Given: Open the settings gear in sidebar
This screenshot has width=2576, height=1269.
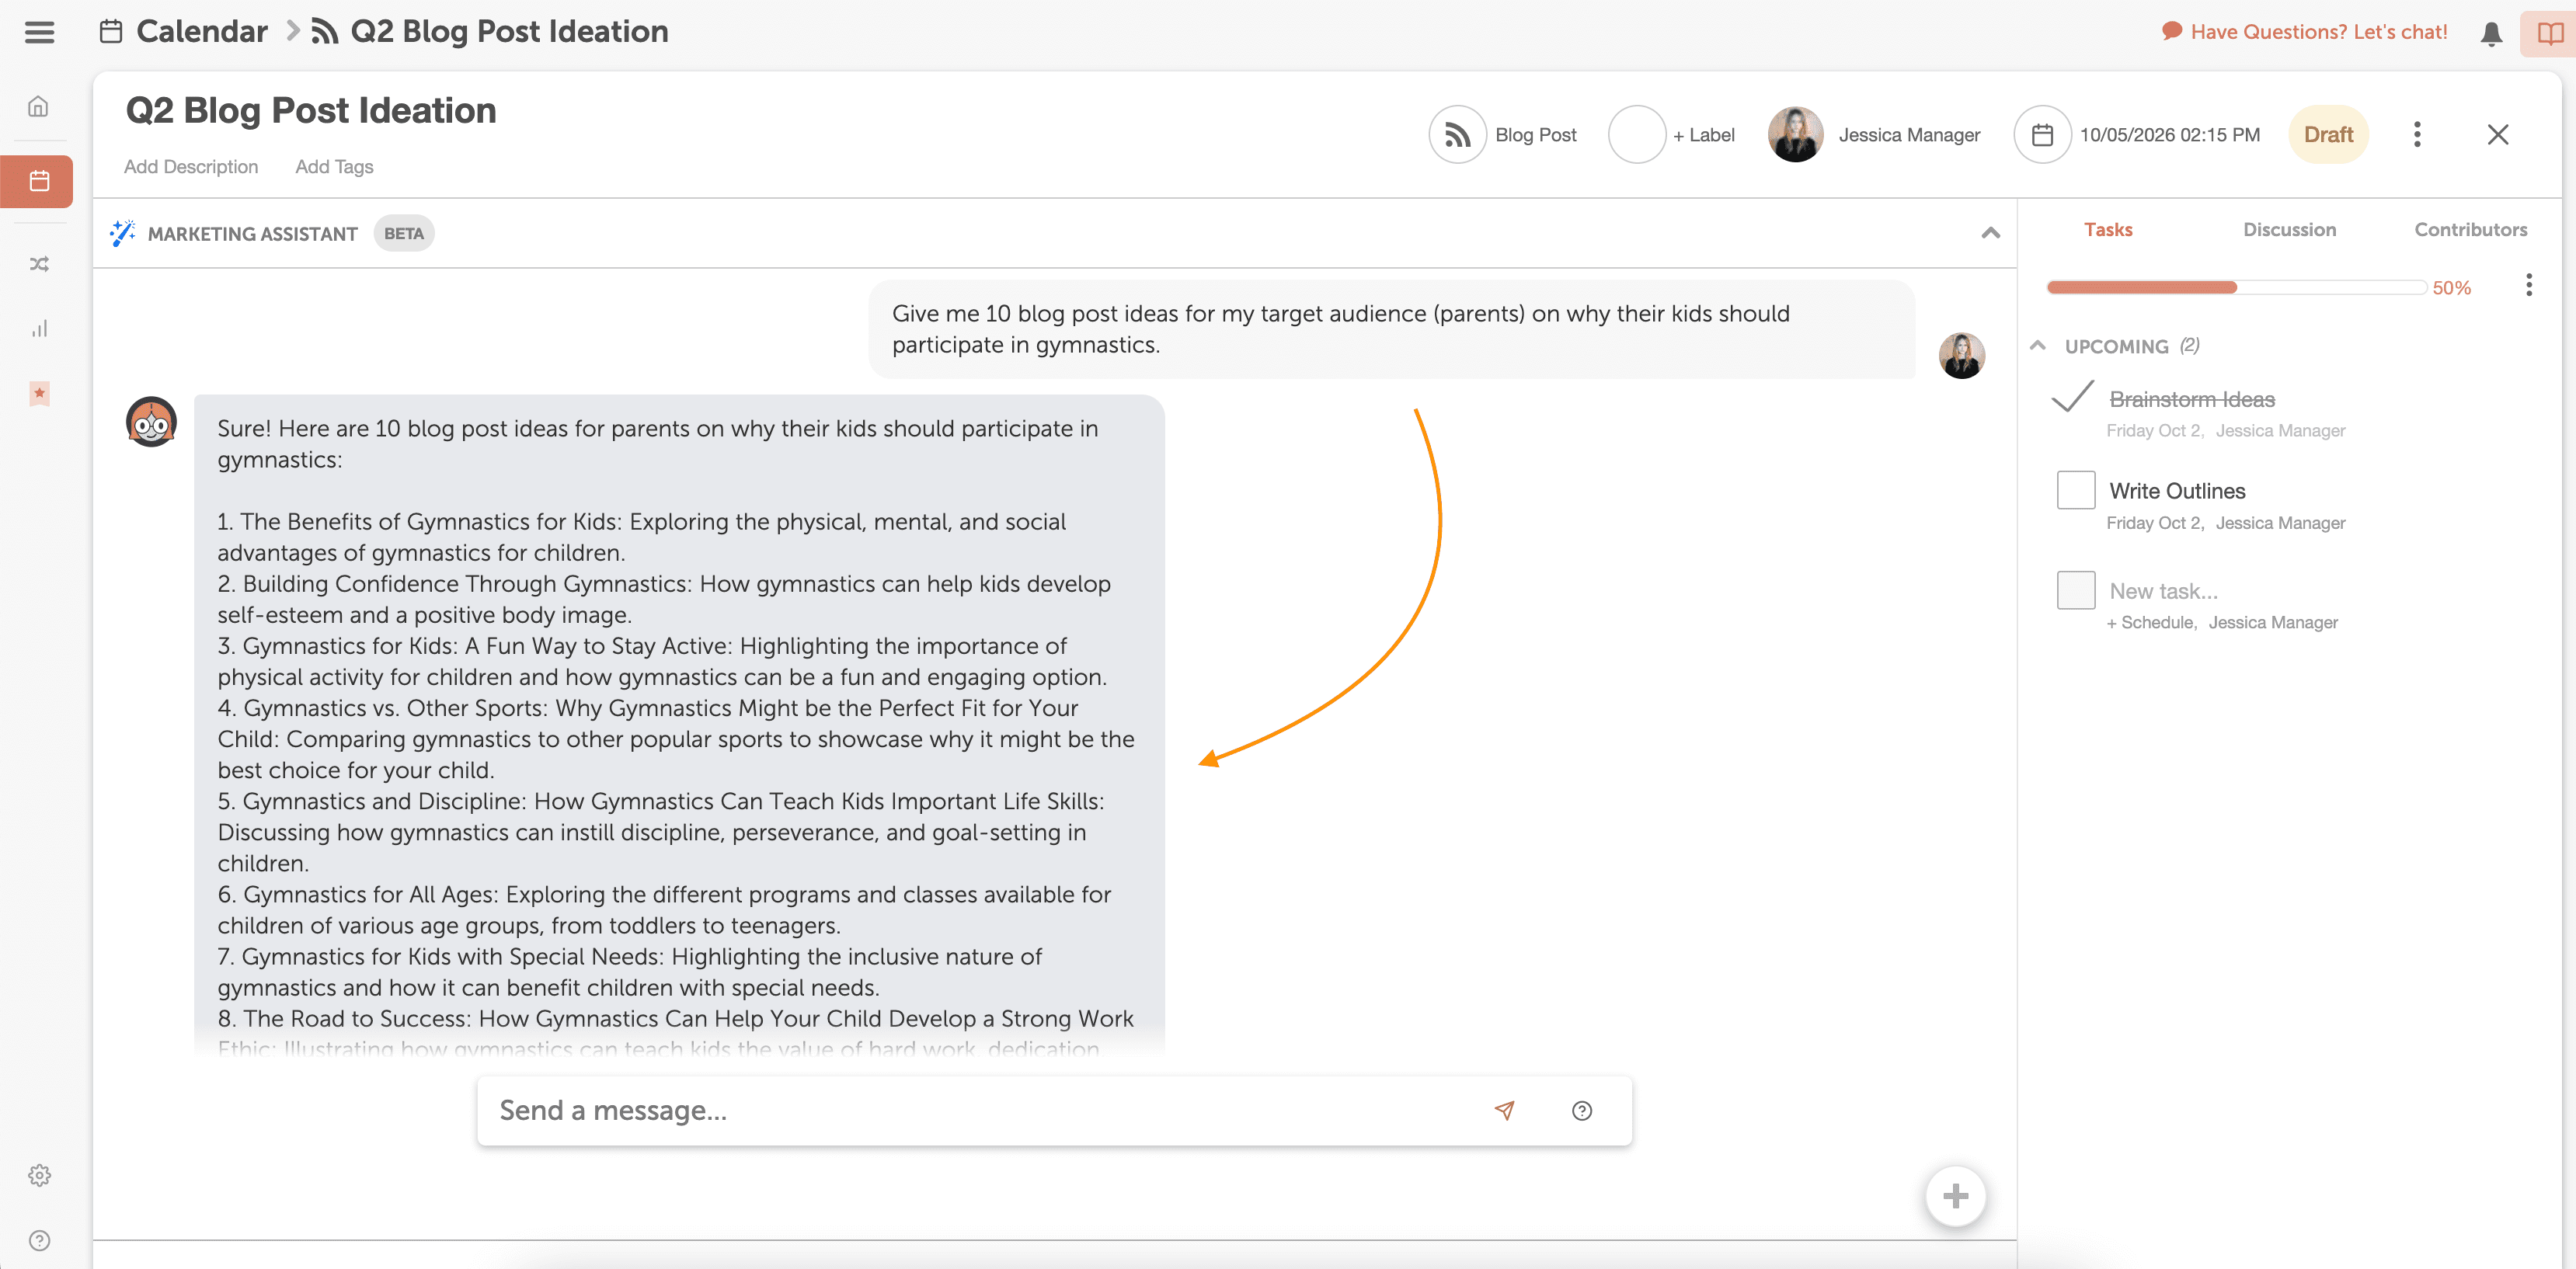Looking at the screenshot, I should point(38,1175).
